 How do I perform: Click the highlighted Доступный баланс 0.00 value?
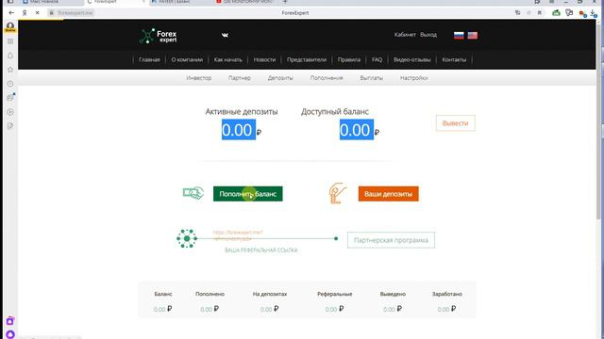pyautogui.click(x=357, y=130)
